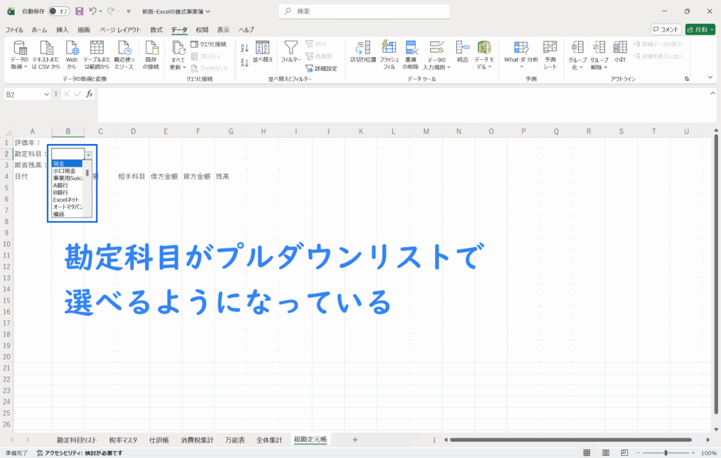Click the フィルター (Filter) funnel icon
This screenshot has width=721, height=458.
(x=291, y=49)
